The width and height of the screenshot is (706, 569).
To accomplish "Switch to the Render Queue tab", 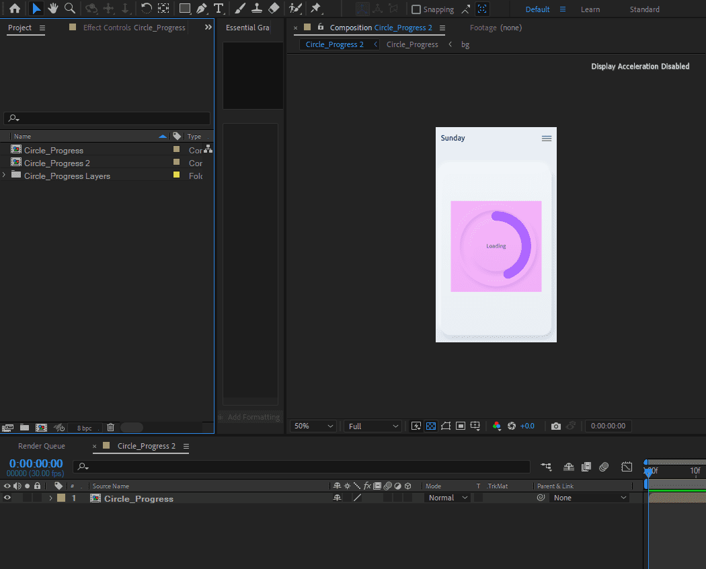I will (42, 446).
